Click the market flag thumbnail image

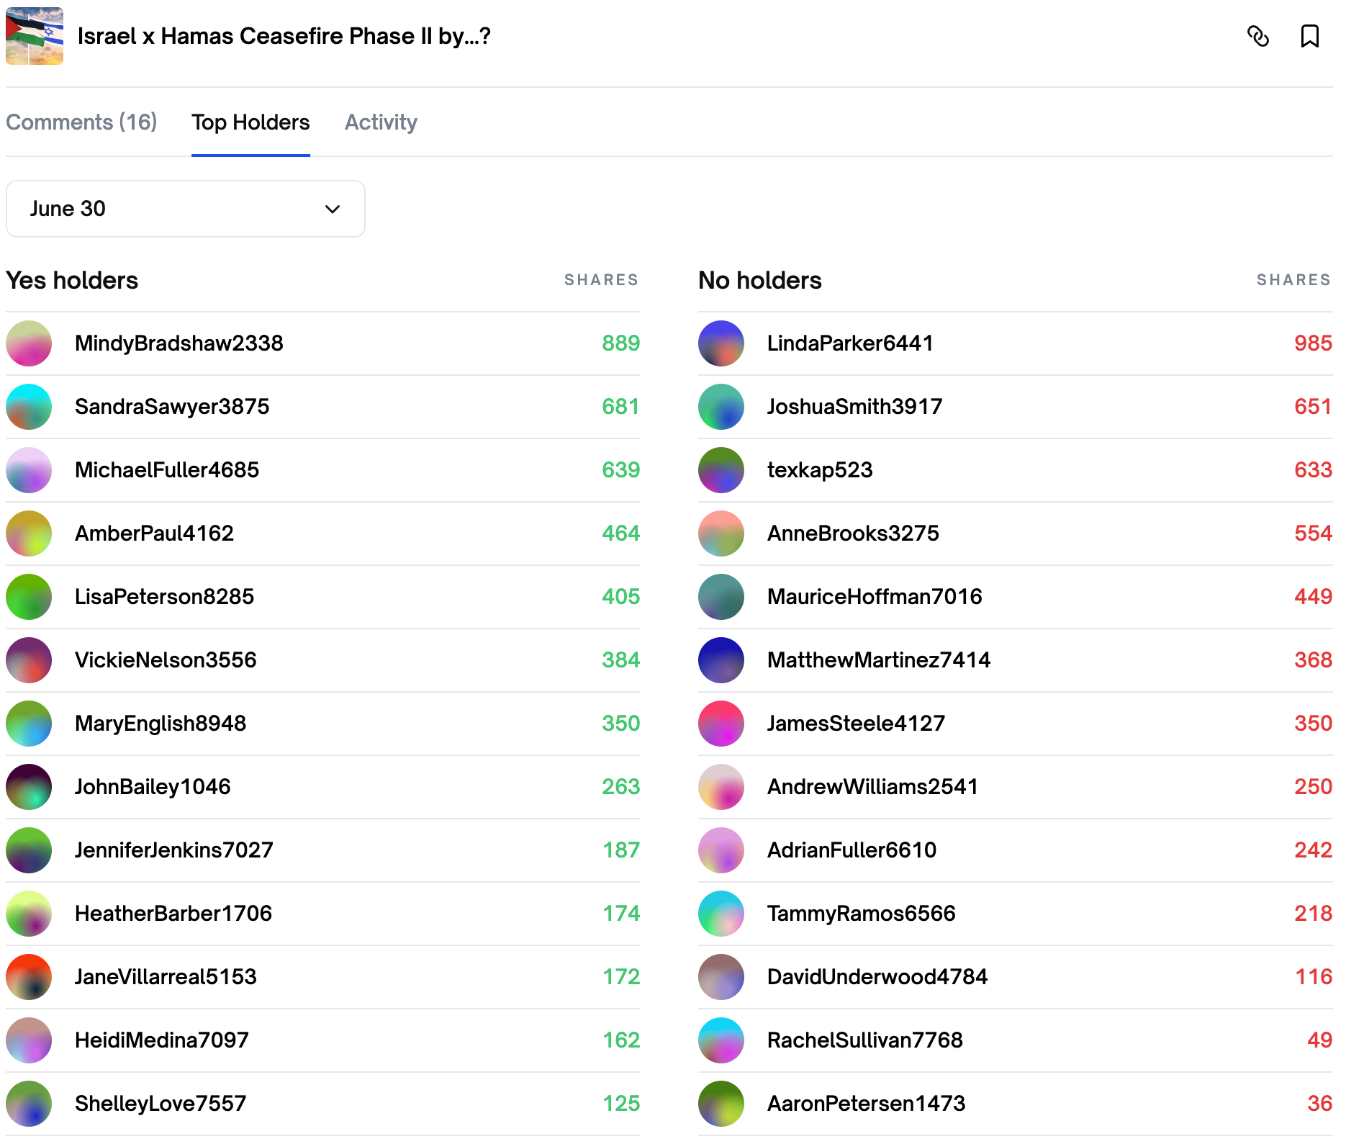pos(35,36)
